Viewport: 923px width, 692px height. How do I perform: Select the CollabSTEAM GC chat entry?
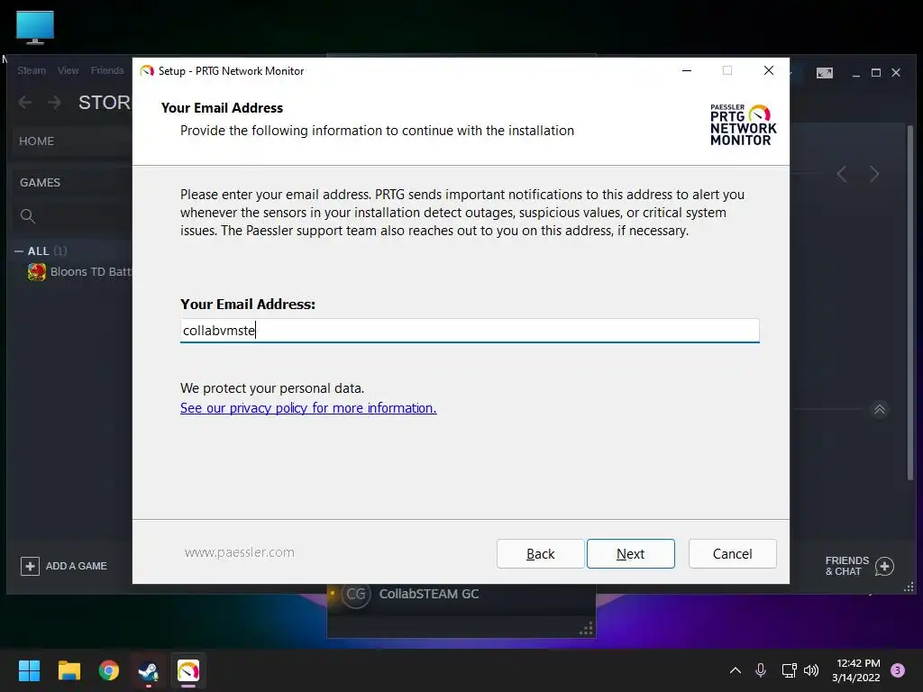point(428,595)
